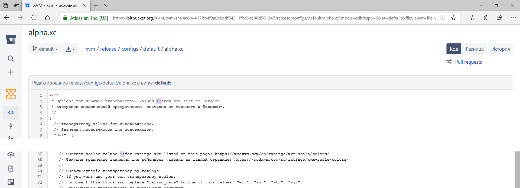Click the browser address bar URL
The width and height of the screenshot is (520, 188).
click(x=274, y=18)
